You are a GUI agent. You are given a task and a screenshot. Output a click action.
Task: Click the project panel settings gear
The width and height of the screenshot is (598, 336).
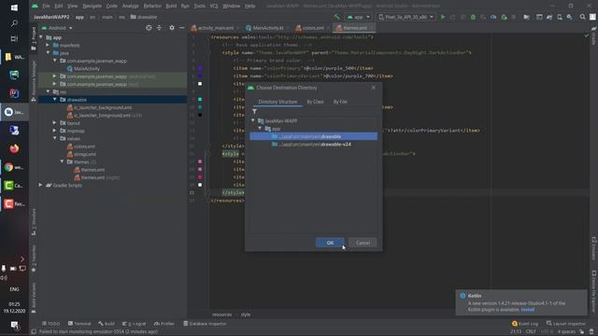[x=172, y=28]
